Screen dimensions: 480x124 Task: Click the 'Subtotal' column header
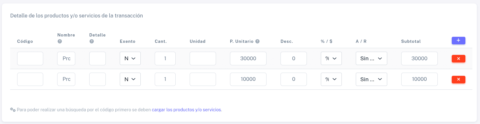(411, 41)
